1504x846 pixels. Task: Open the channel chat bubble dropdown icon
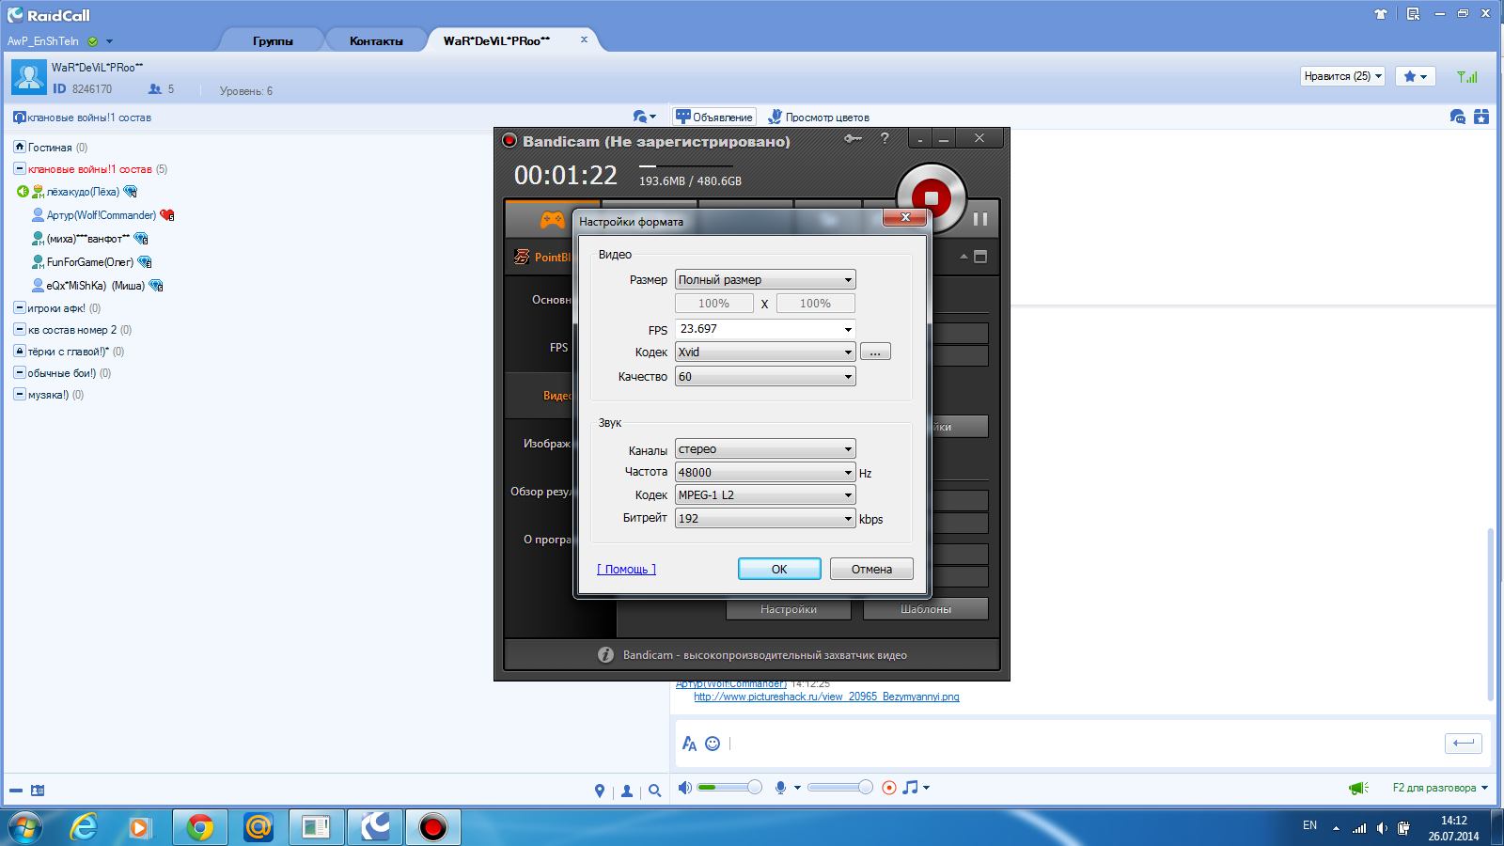coord(644,117)
